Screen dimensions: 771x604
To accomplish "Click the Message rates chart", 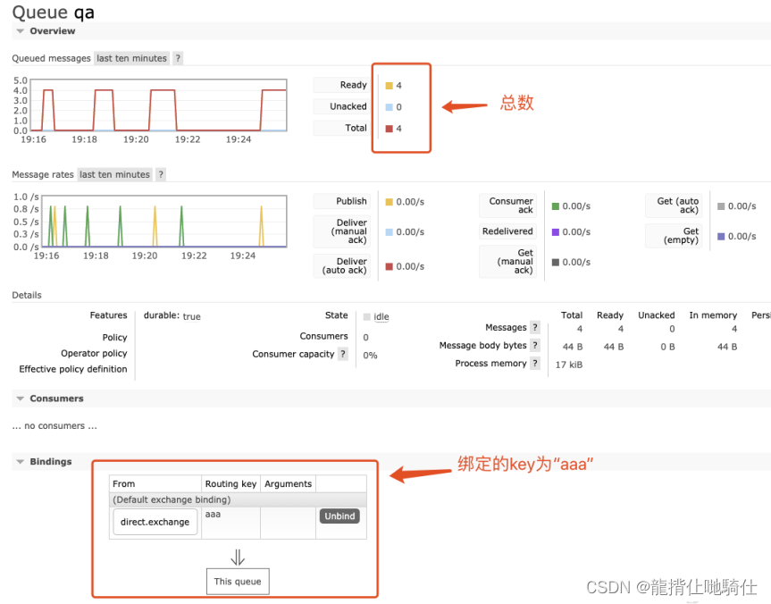I will coord(164,222).
